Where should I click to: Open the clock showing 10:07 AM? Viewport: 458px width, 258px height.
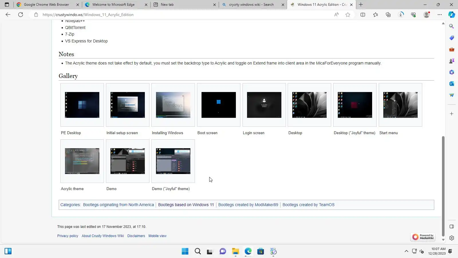[x=437, y=251]
